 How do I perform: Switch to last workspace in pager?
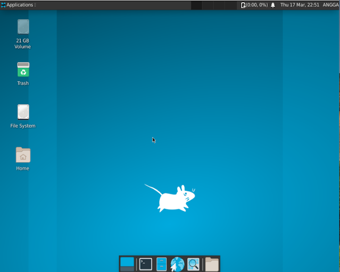(231, 5)
